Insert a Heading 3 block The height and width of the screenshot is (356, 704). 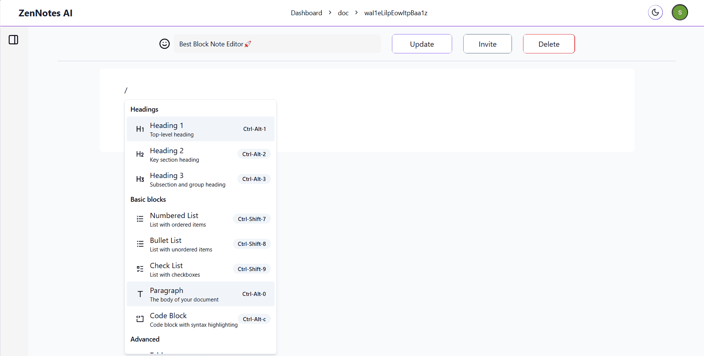(x=201, y=179)
